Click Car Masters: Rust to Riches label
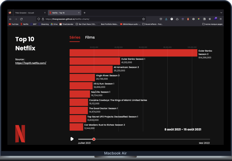This screenshot has height=161, width=232. pos(105,125)
